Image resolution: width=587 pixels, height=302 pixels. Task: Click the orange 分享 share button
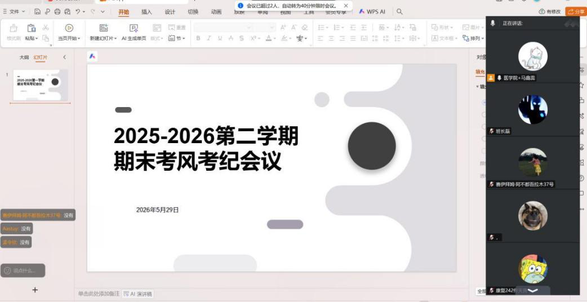pos(576,12)
